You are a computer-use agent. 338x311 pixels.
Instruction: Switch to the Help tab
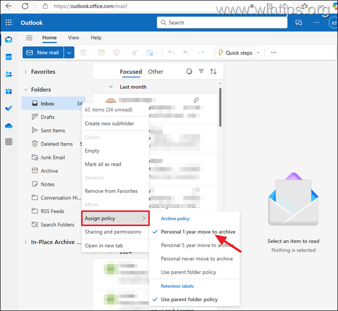[96, 38]
